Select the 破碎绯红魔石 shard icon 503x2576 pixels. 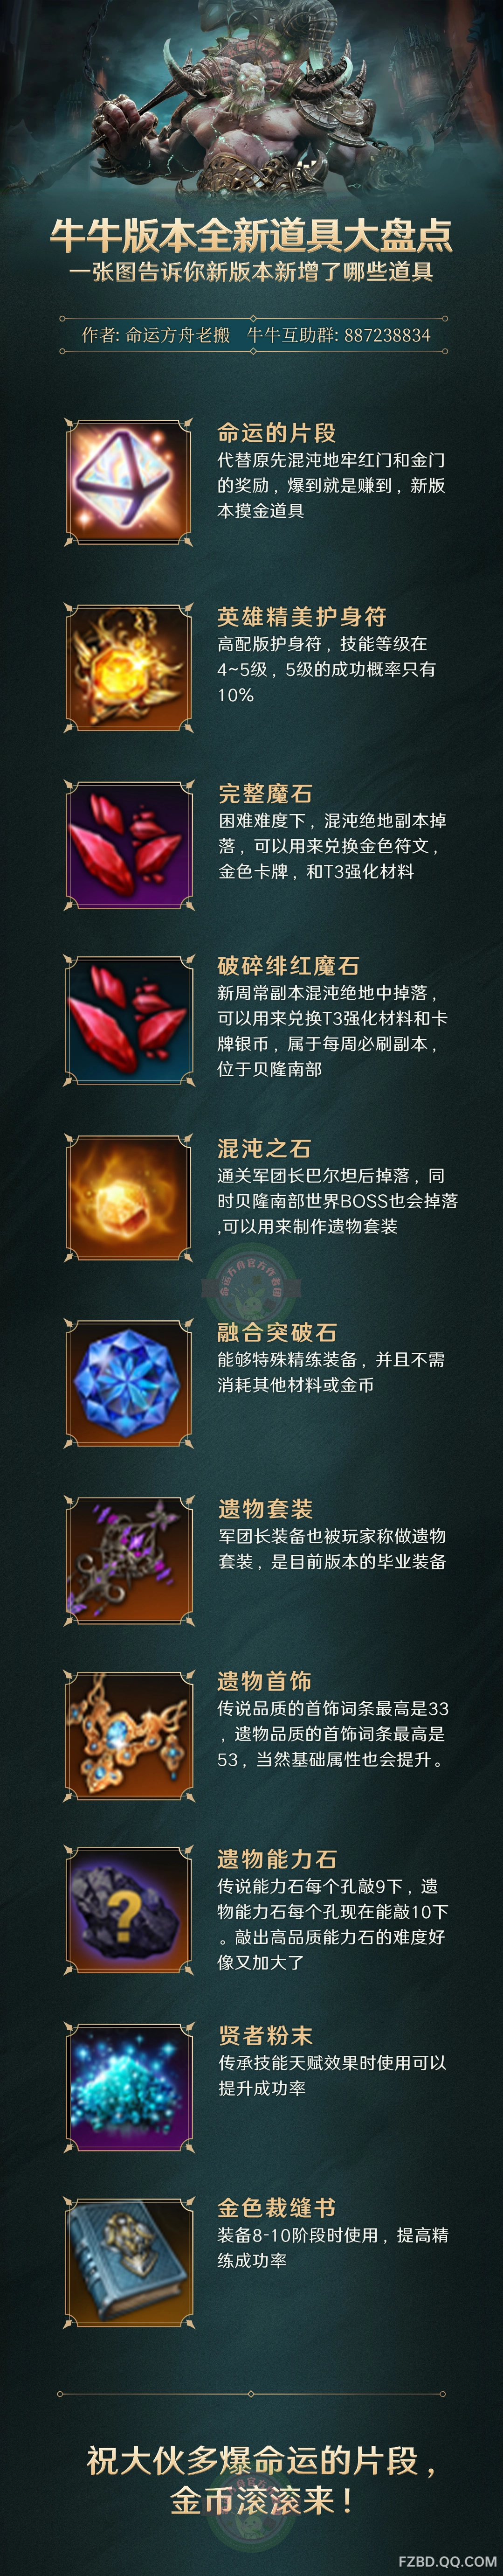(x=129, y=1019)
